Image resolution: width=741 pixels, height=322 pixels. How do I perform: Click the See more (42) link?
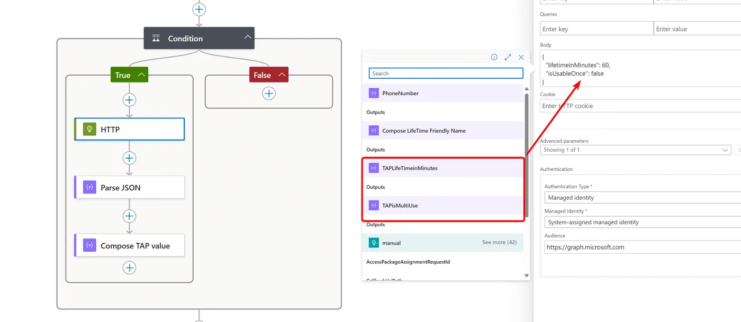point(499,242)
